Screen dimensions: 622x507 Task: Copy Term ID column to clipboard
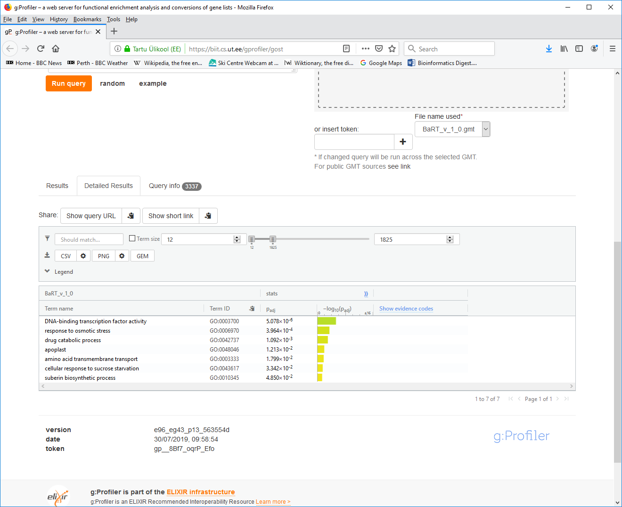pos(252,309)
